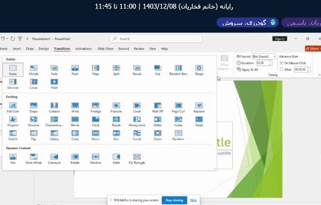
Task: Choose the Page Curl transition
Action: click(x=178, y=108)
